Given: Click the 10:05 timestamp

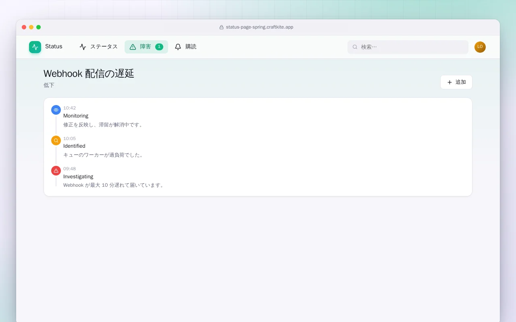Looking at the screenshot, I should [69, 138].
